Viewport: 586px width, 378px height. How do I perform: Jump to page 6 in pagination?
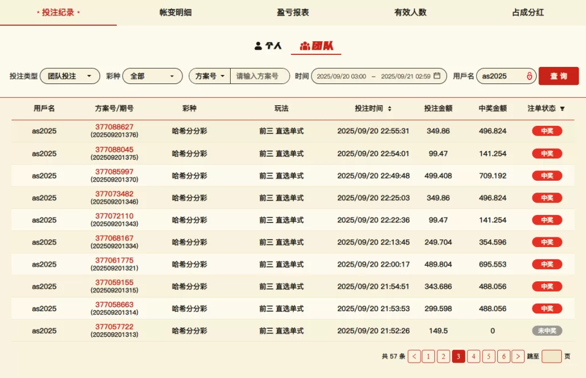[x=504, y=356]
